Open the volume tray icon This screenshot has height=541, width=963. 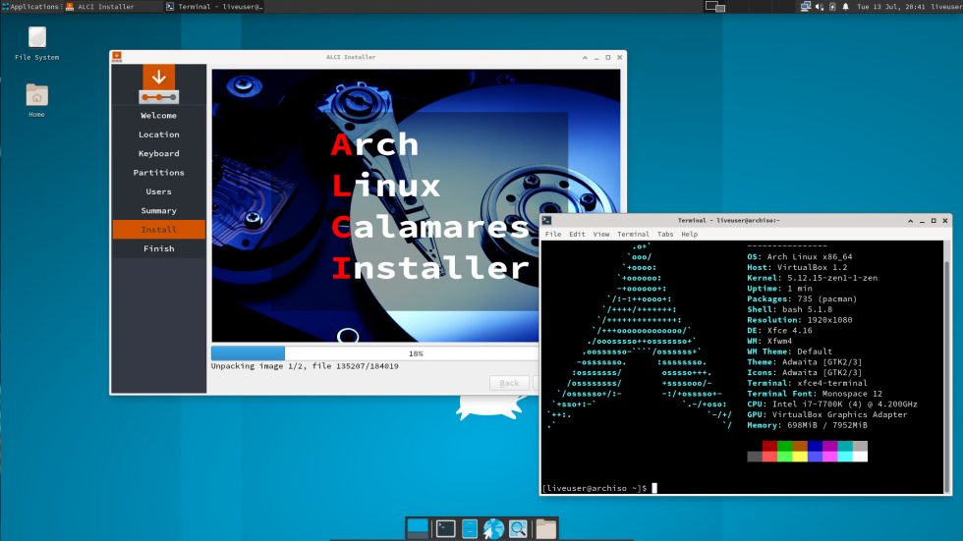point(820,7)
